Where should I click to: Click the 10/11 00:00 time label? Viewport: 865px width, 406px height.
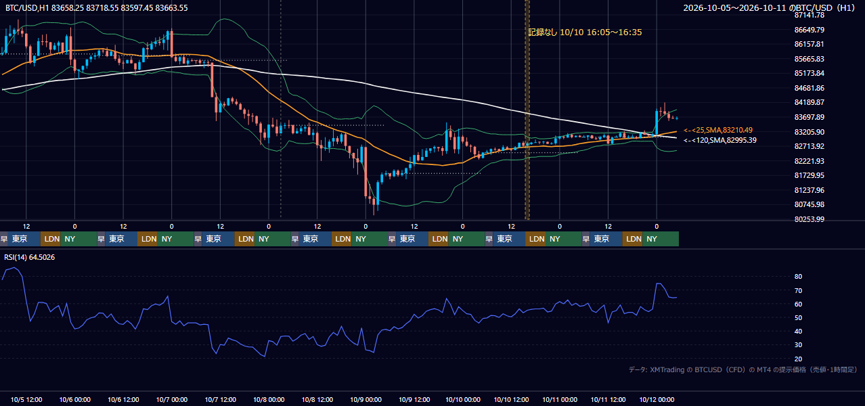tap(560, 399)
